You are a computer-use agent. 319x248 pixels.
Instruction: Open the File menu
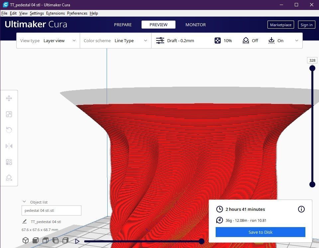pyautogui.click(x=4, y=13)
